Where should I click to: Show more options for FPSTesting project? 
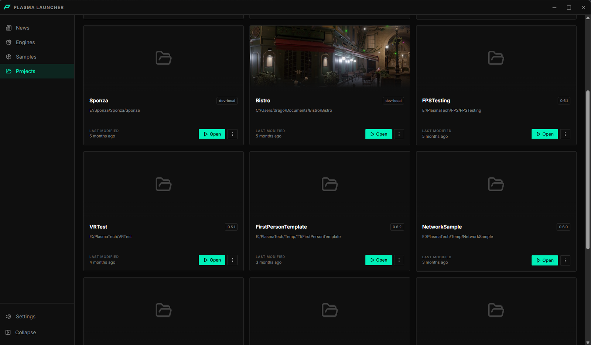[x=565, y=134]
